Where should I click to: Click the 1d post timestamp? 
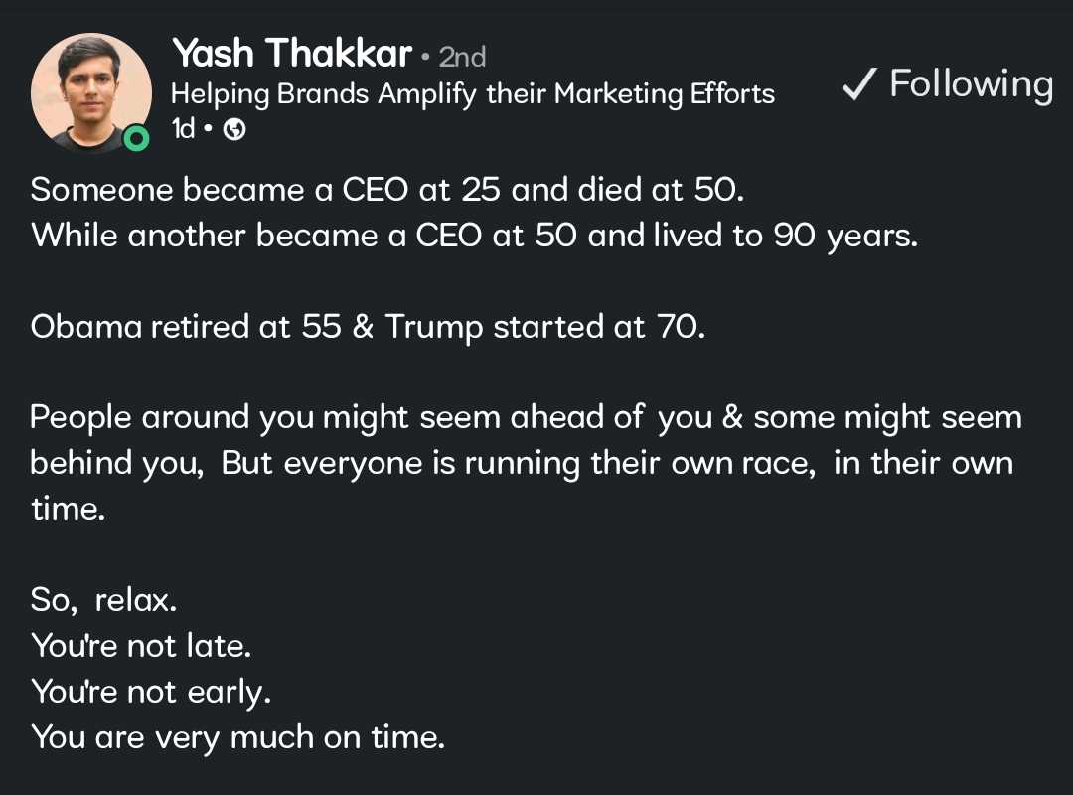[x=184, y=129]
